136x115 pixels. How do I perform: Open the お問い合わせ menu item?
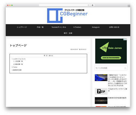point(114,27)
